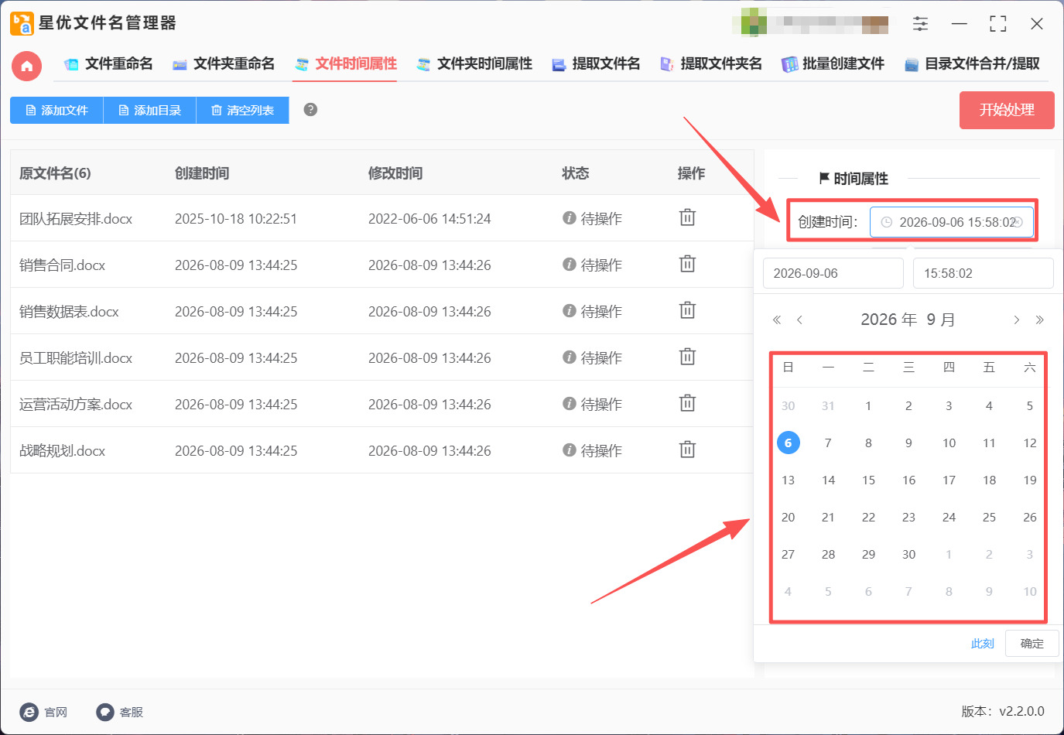Open 文件夹时间属性 tab
The height and width of the screenshot is (735, 1064).
click(x=474, y=63)
